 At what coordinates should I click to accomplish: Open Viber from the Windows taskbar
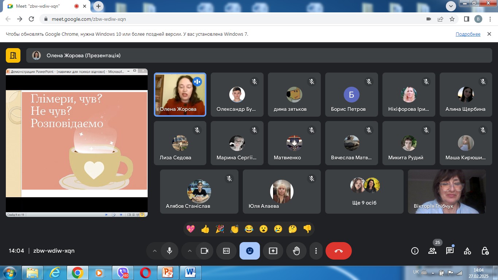click(x=123, y=273)
